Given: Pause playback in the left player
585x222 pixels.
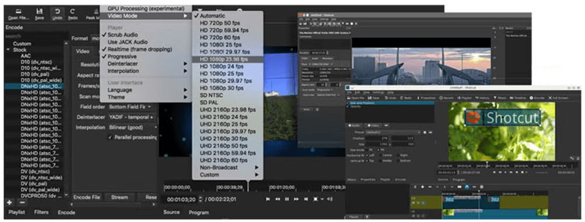Looking at the screenshot, I should [x=287, y=199].
